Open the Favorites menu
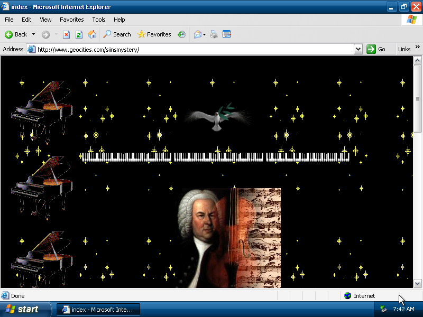The image size is (423, 317). pyautogui.click(x=72, y=20)
